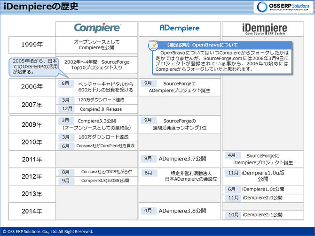
Task: Select the 2009年 year cell
Action: tap(32, 124)
